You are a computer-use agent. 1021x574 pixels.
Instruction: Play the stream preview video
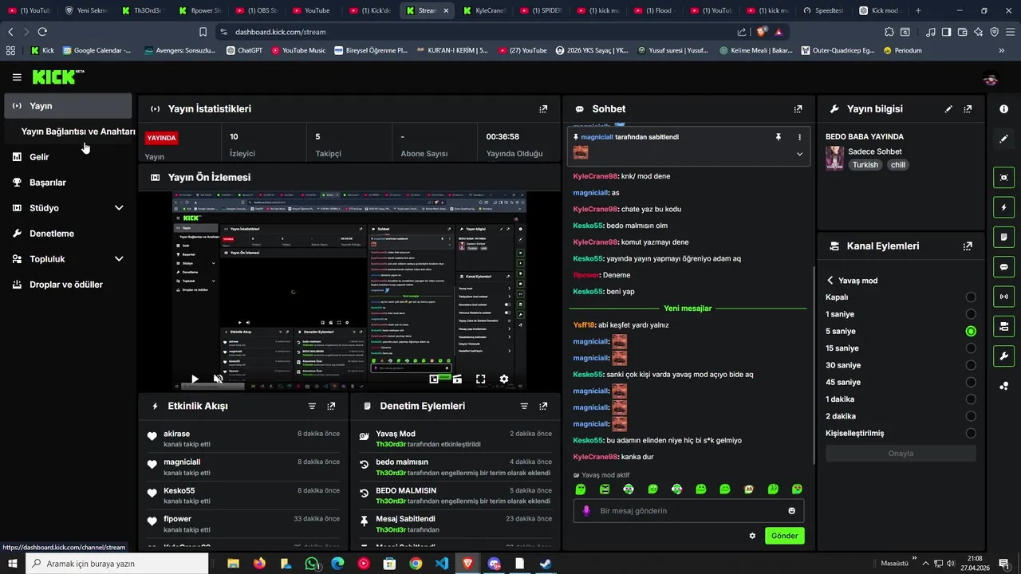click(x=195, y=379)
